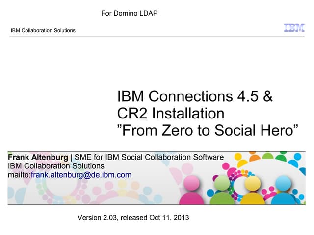314x235 pixels.
Task: Click 'IBM Collaboration Solutions' under the author name
Action: coord(55,166)
